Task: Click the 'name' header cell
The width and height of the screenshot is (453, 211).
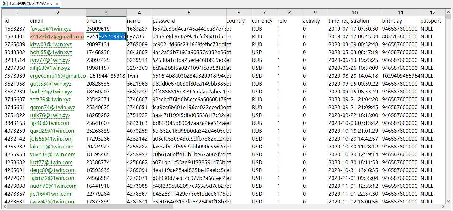Action: pos(139,21)
